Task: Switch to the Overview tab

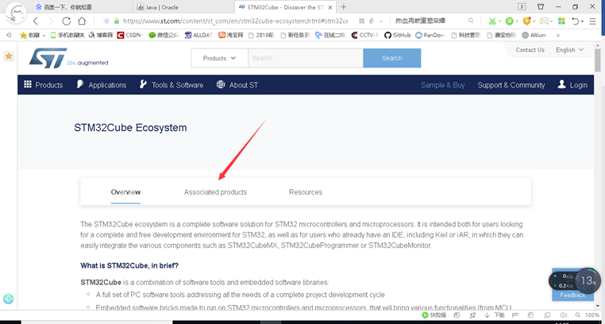Action: (125, 192)
